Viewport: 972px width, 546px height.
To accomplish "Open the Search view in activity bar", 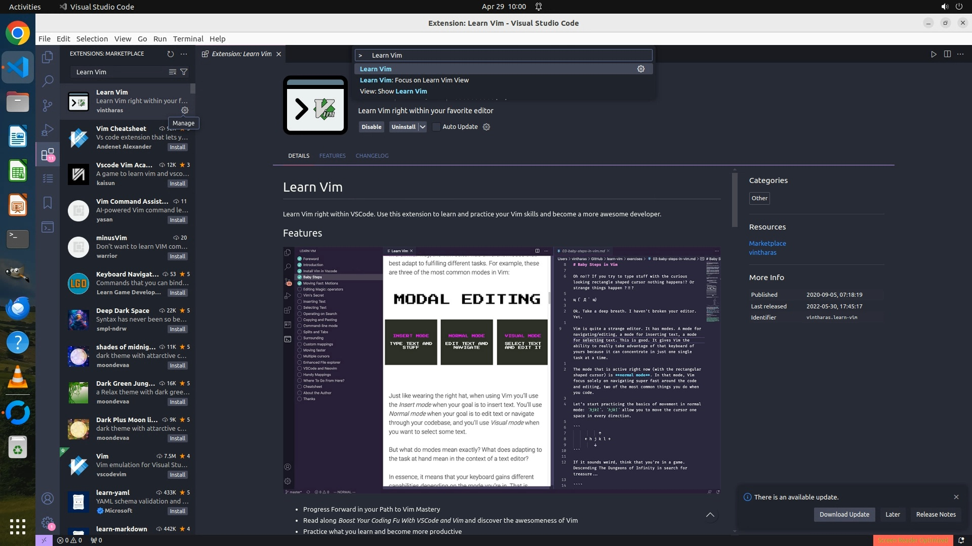I will tap(48, 81).
